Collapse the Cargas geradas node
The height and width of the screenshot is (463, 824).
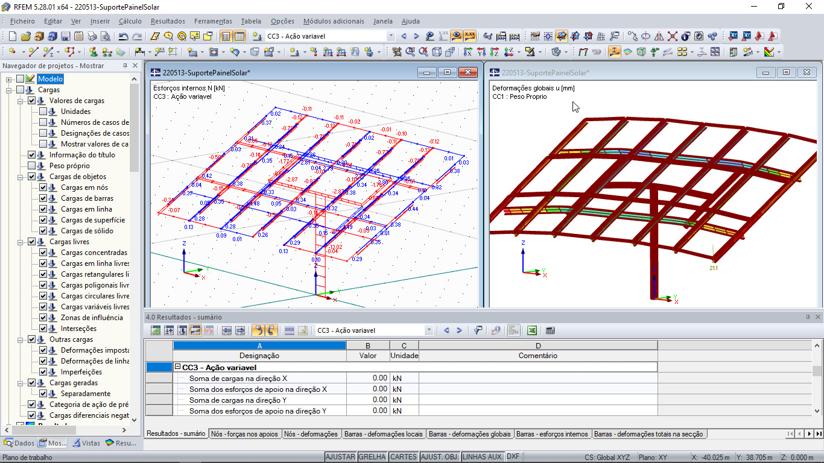21,383
